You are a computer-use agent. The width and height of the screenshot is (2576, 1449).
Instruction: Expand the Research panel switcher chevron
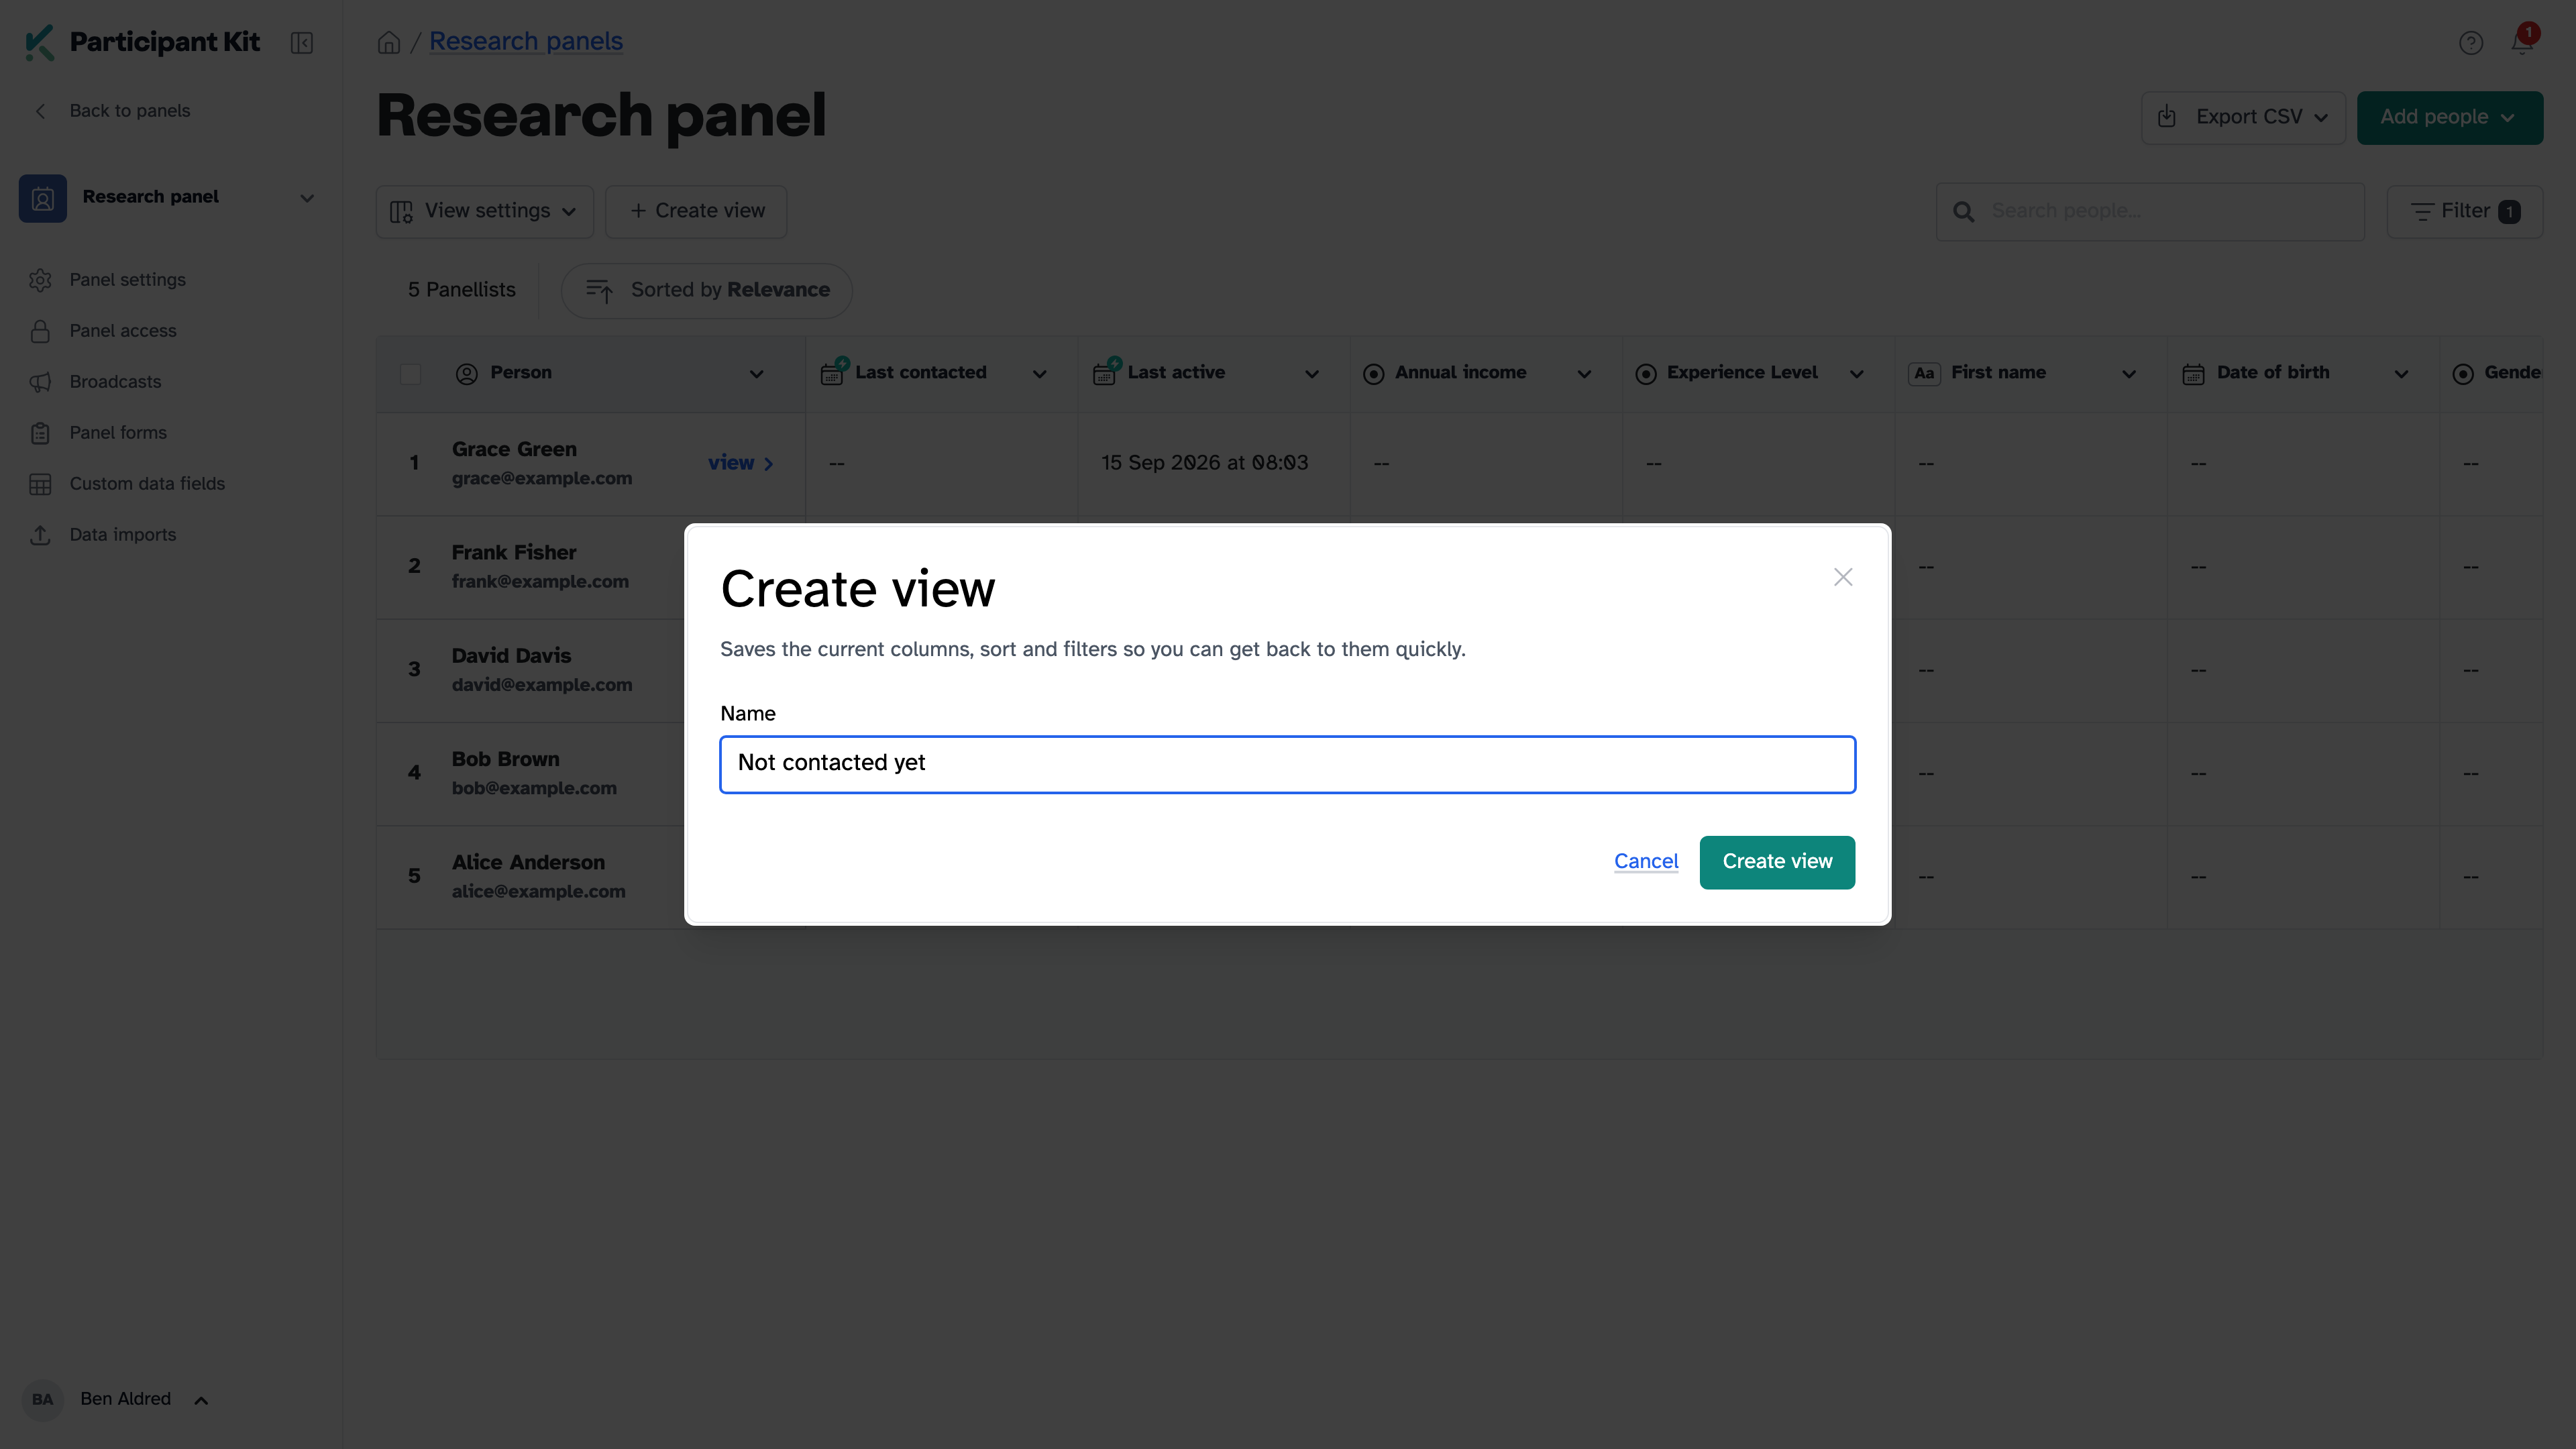pyautogui.click(x=307, y=198)
